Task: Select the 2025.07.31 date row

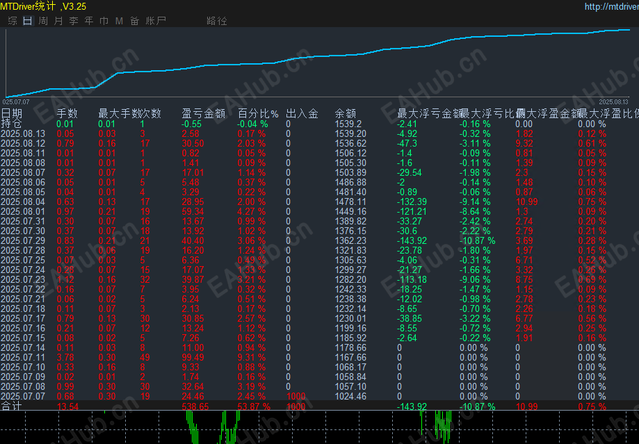Action: click(23, 221)
